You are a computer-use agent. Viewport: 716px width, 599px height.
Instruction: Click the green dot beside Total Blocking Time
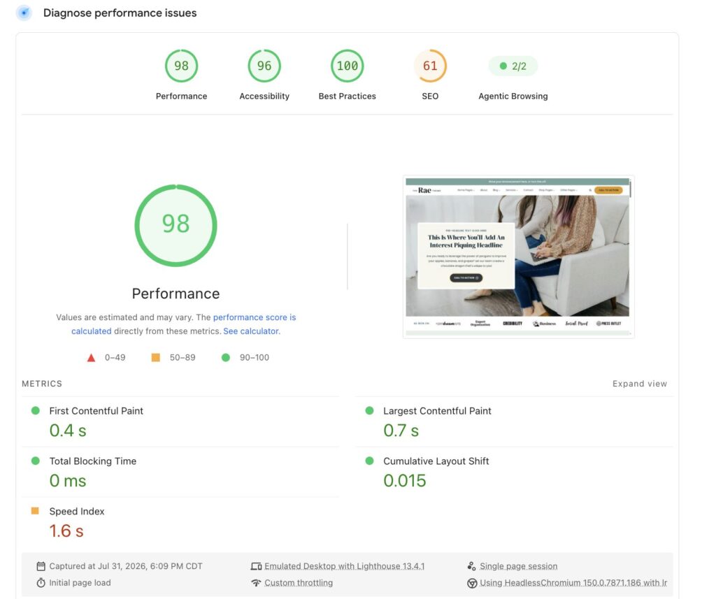[x=35, y=461]
